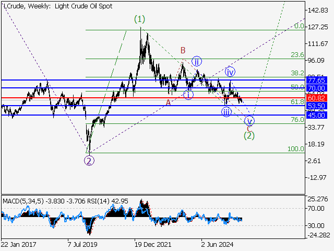
Task: Click the LCrude Weekly chart title
Action: point(37,5)
